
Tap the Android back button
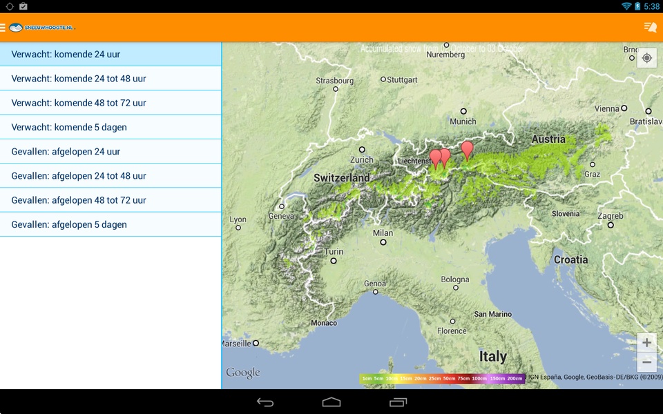pos(265,402)
